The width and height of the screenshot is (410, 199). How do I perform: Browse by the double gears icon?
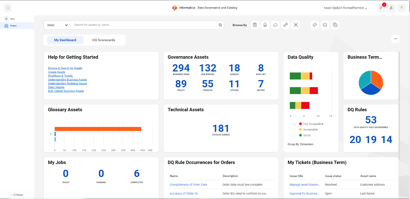pos(285,25)
